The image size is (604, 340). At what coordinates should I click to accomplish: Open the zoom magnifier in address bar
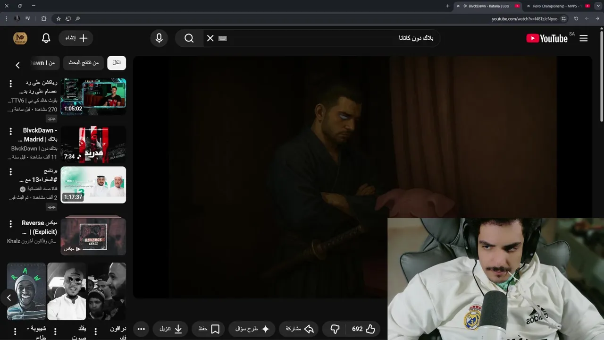pyautogui.click(x=78, y=19)
